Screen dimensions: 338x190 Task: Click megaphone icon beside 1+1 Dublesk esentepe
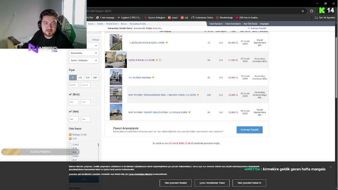[x=153, y=78]
